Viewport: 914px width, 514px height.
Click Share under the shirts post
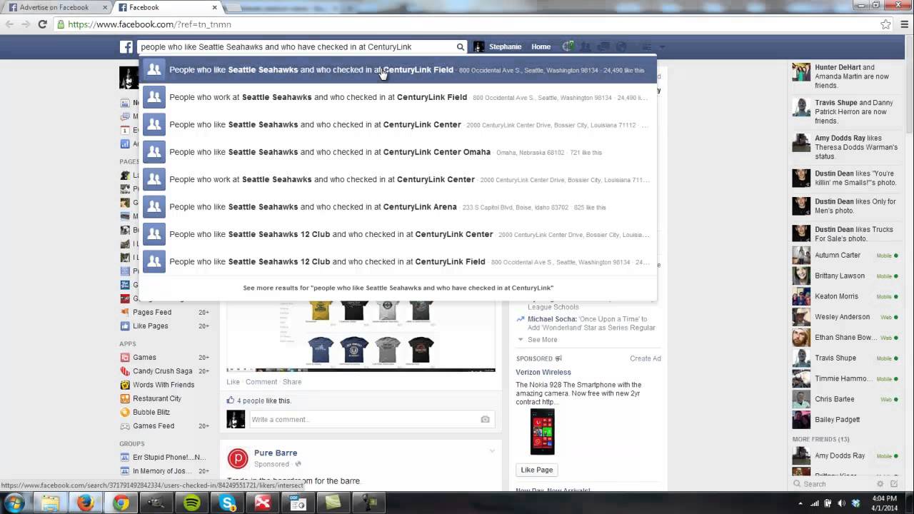click(292, 382)
